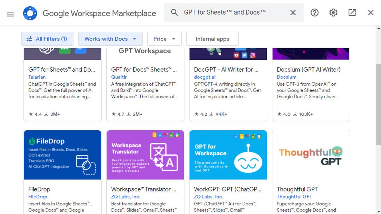Click the search magnifier icon

(174, 12)
